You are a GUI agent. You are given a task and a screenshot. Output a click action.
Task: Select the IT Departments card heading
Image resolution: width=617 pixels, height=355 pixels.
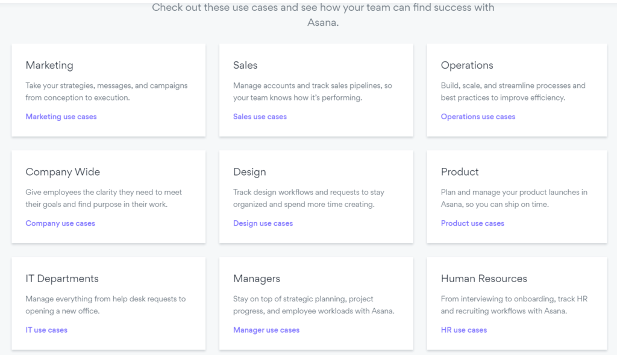(x=62, y=279)
